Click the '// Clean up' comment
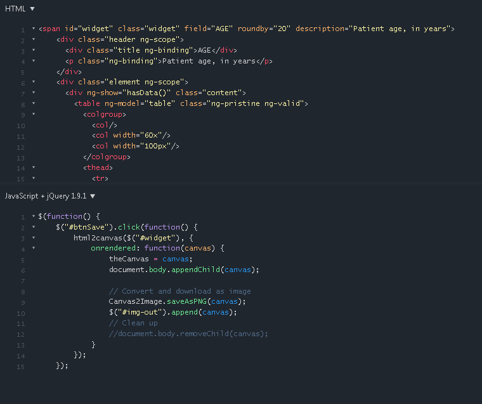The image size is (482, 404). click(133, 323)
